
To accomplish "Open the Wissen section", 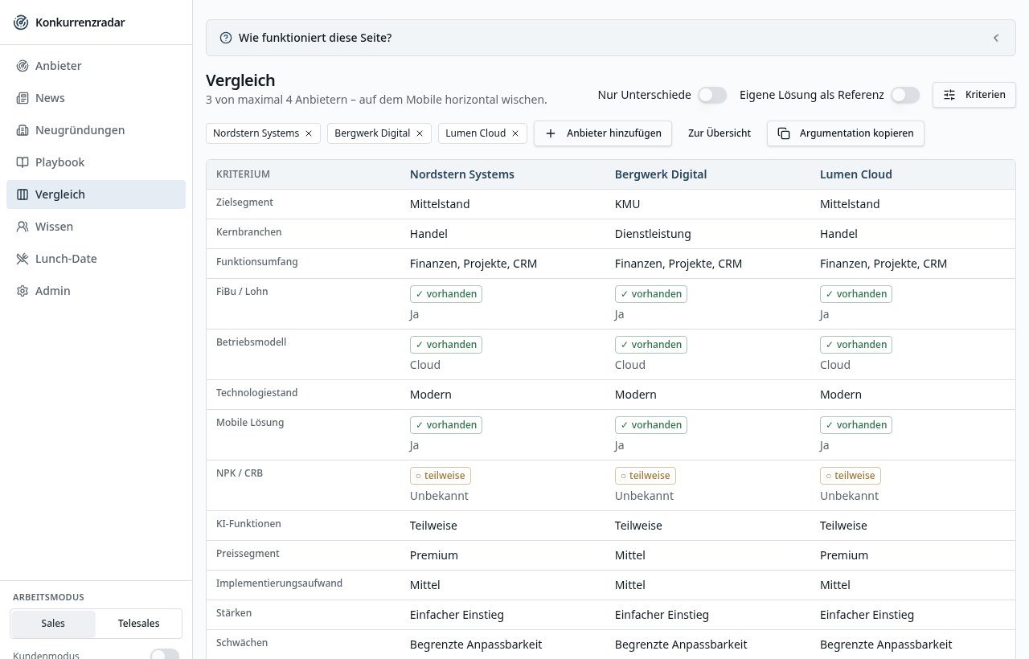I will coord(96,227).
